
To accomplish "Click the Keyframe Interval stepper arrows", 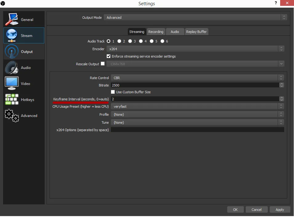I will coord(281,99).
